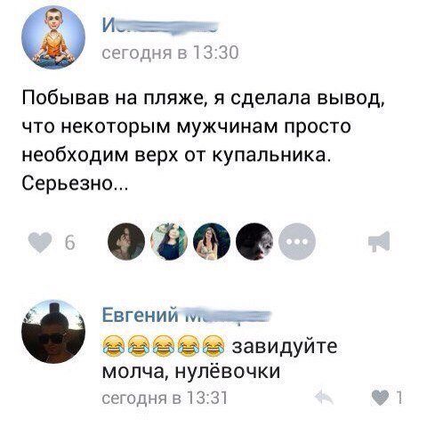Screen dimensions: 427x435
Task: Like the post with the heart icon
Action: coord(40,242)
